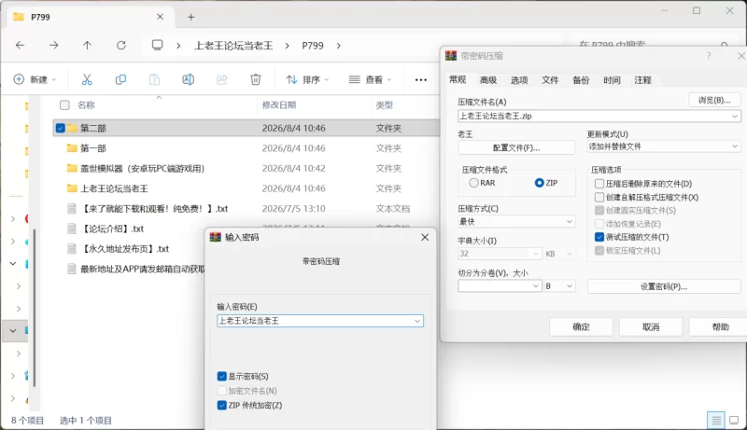Switch to the 时间 tab
Image resolution: width=747 pixels, height=430 pixels.
pos(612,80)
